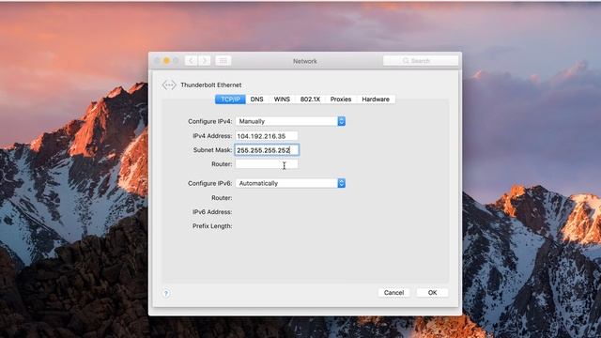Select the 802.1X tab
Screen dimensions: 601x338
point(310,100)
